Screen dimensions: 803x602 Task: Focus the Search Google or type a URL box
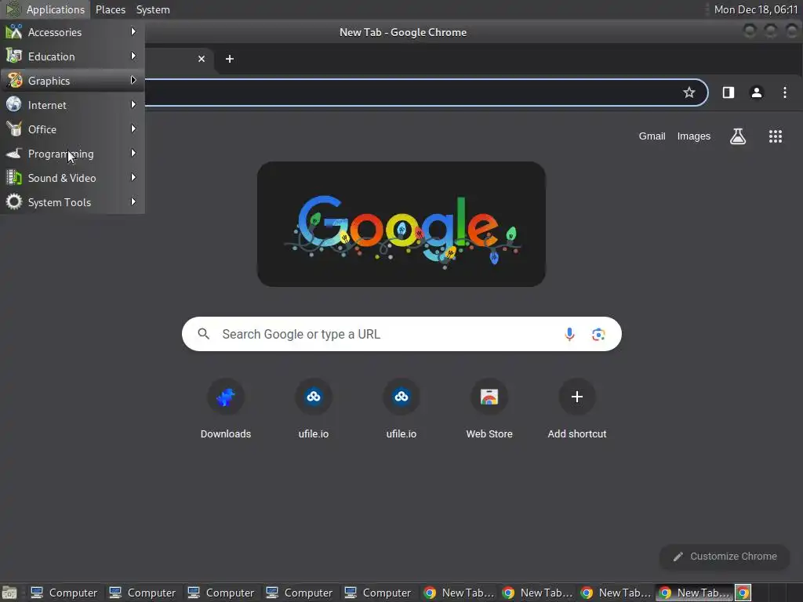point(401,334)
